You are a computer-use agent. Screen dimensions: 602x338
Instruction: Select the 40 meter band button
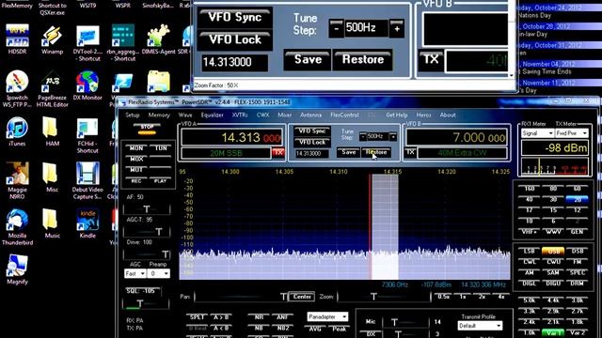[x=529, y=200]
